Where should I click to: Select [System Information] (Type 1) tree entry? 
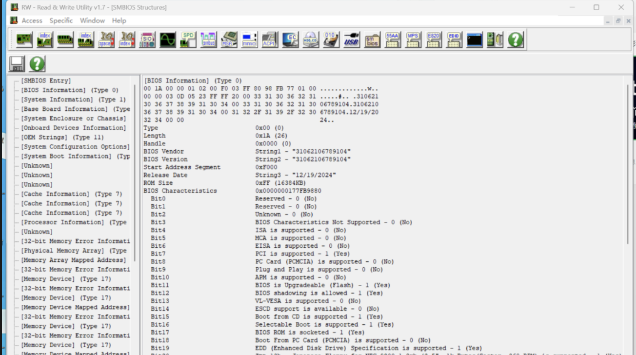[x=73, y=99]
